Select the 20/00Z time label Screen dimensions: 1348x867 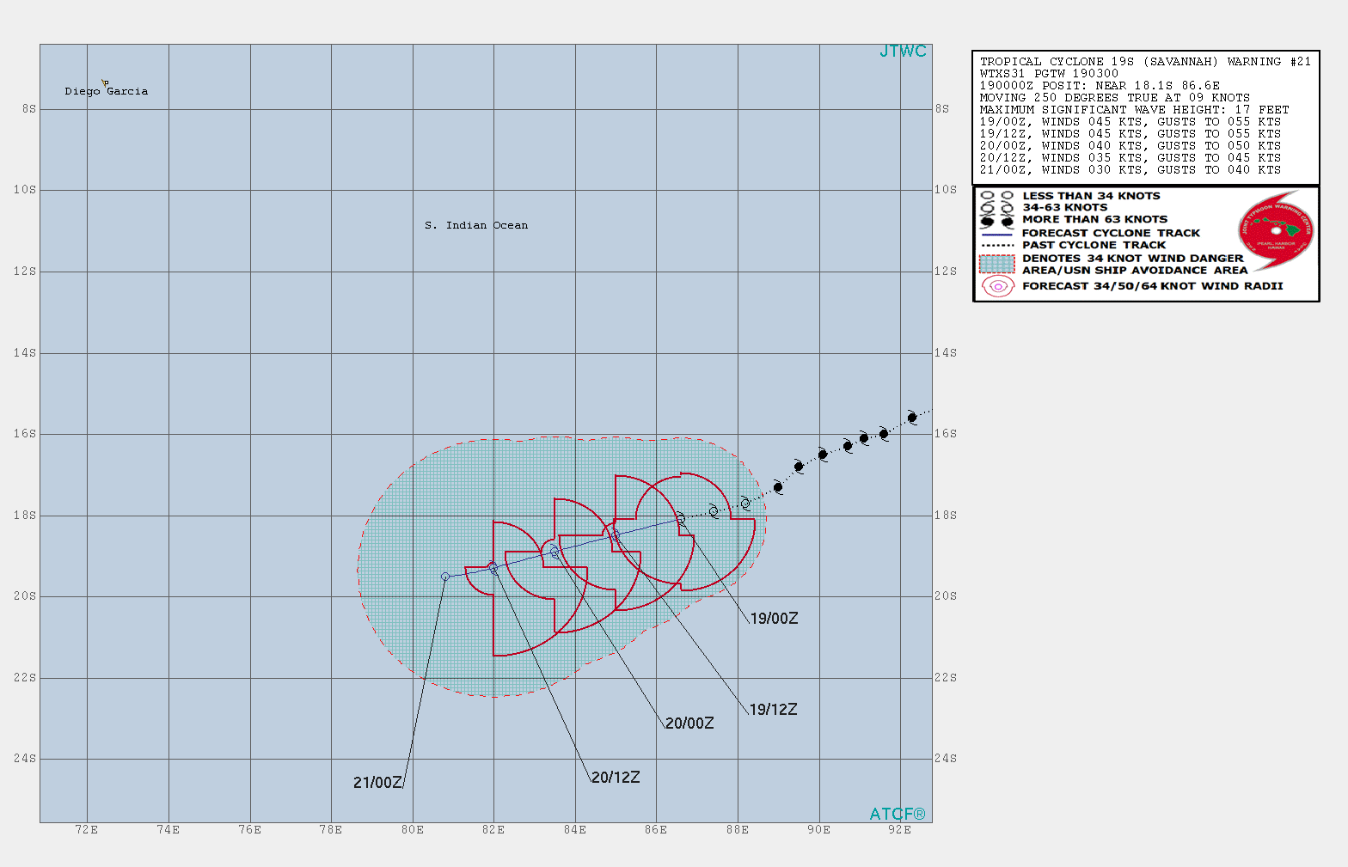(x=689, y=724)
